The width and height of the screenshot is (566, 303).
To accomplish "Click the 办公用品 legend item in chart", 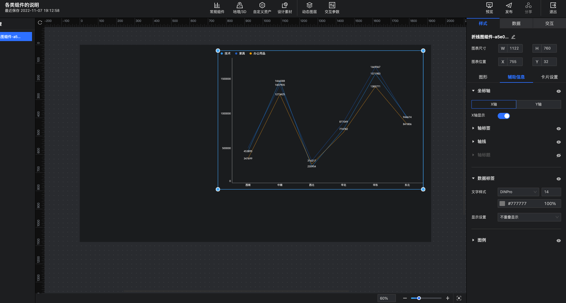I will click(x=257, y=54).
